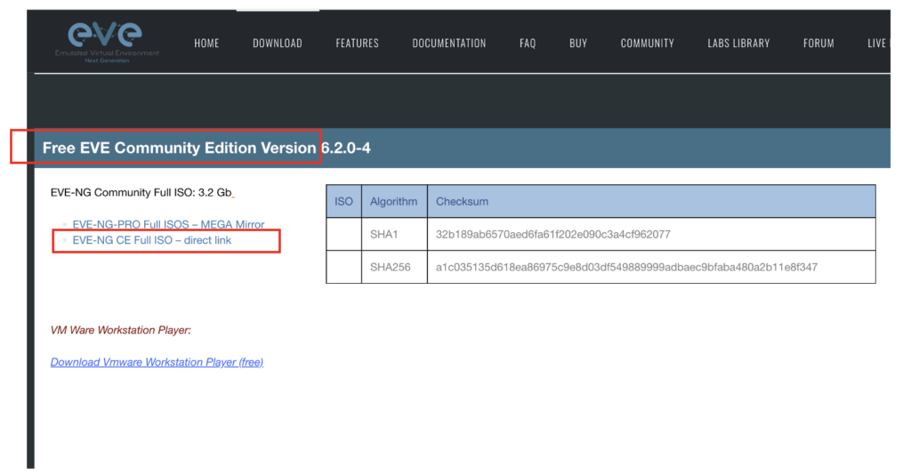Image resolution: width=911 pixels, height=475 pixels.
Task: Click the Algorithm column header
Action: [x=394, y=202]
